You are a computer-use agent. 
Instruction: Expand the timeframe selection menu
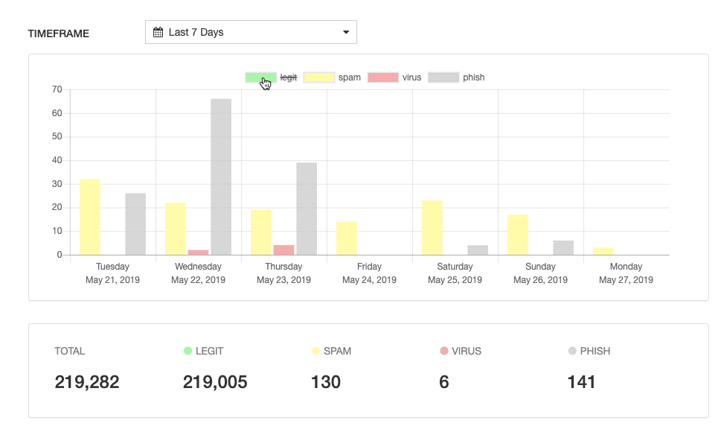tap(251, 31)
